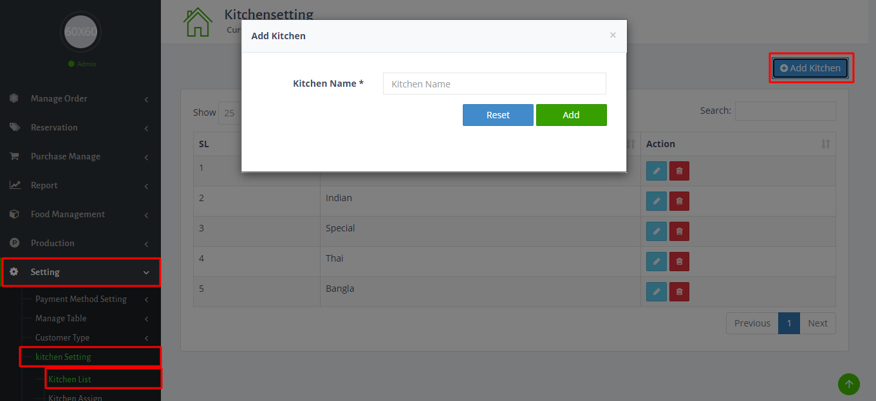Collapse the Setting menu section
The image size is (876, 401).
pos(80,272)
